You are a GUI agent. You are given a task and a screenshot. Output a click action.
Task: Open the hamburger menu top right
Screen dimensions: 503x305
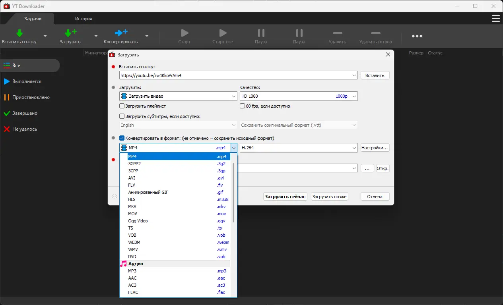coord(495,18)
